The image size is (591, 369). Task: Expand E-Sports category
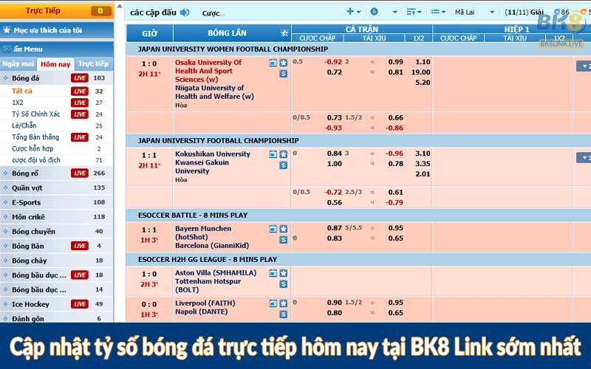57,202
